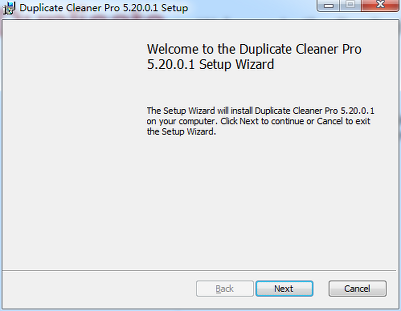This screenshot has height=311, width=401.
Task: Click the 'Duplicate Cleaner Pro 5.20.0.1 Setup' title text
Action: pyautogui.click(x=104, y=8)
